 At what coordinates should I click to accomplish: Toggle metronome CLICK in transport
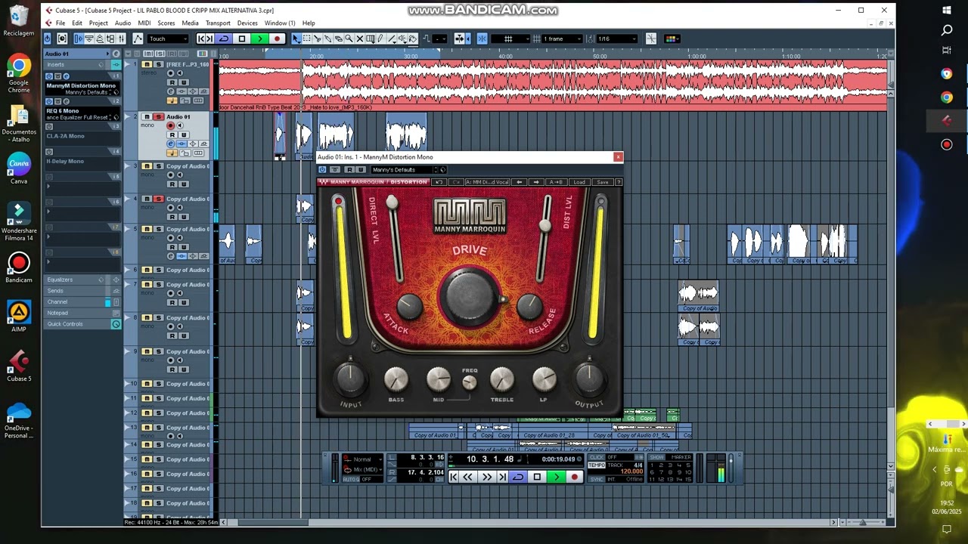[597, 456]
